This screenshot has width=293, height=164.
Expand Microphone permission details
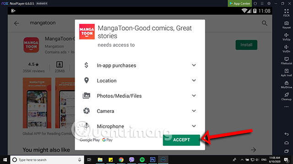click(x=194, y=126)
